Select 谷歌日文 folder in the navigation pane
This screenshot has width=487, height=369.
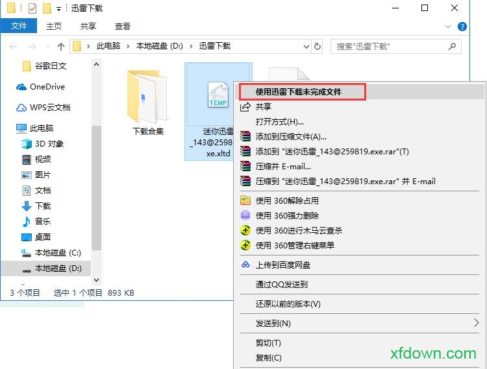click(50, 66)
